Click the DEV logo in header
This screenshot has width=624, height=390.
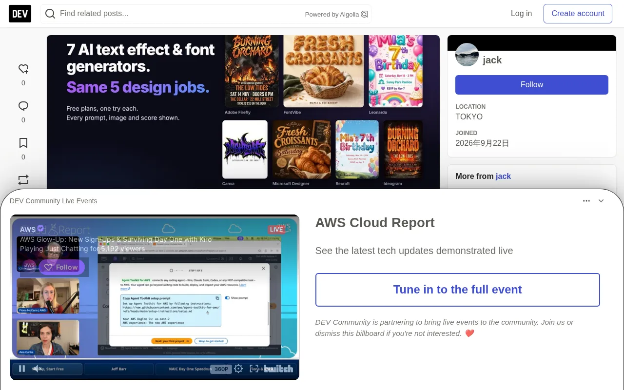(x=20, y=14)
